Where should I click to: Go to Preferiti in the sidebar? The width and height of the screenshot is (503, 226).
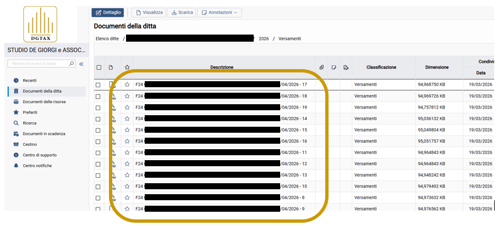click(x=31, y=112)
